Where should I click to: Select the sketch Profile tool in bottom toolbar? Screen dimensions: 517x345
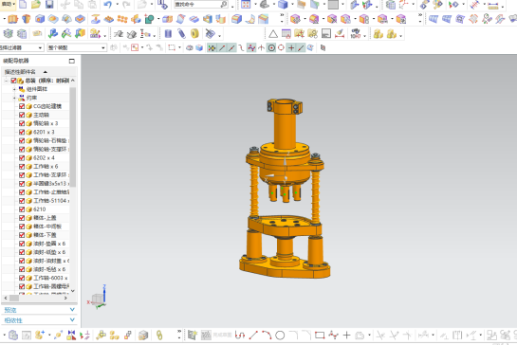pyautogui.click(x=240, y=336)
